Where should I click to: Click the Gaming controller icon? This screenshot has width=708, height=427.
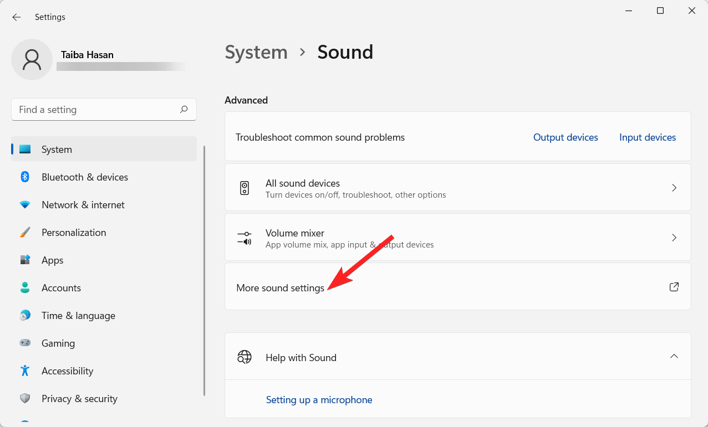25,343
